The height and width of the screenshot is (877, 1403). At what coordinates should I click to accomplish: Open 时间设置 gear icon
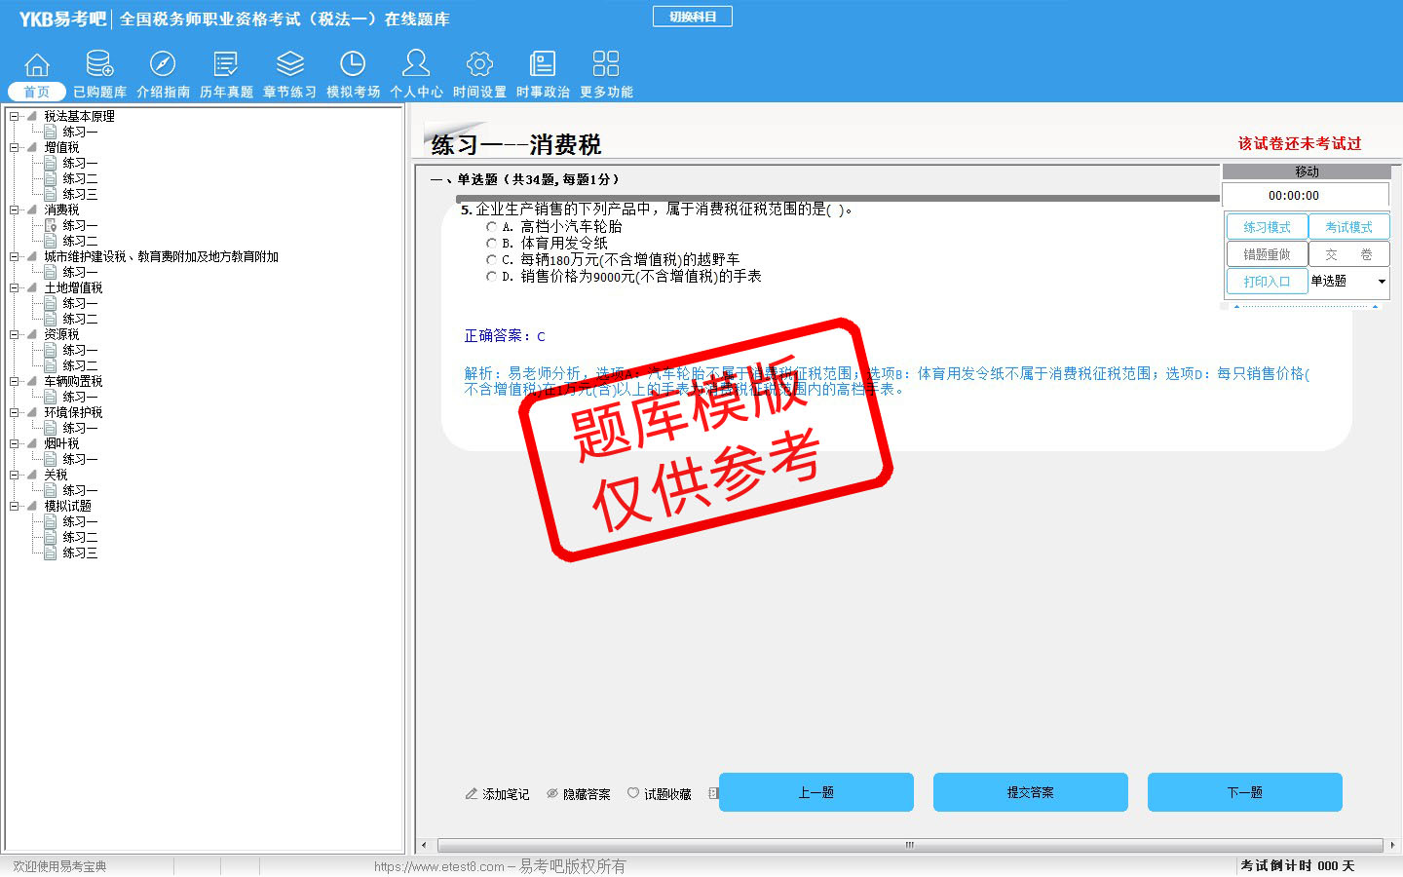(x=479, y=65)
